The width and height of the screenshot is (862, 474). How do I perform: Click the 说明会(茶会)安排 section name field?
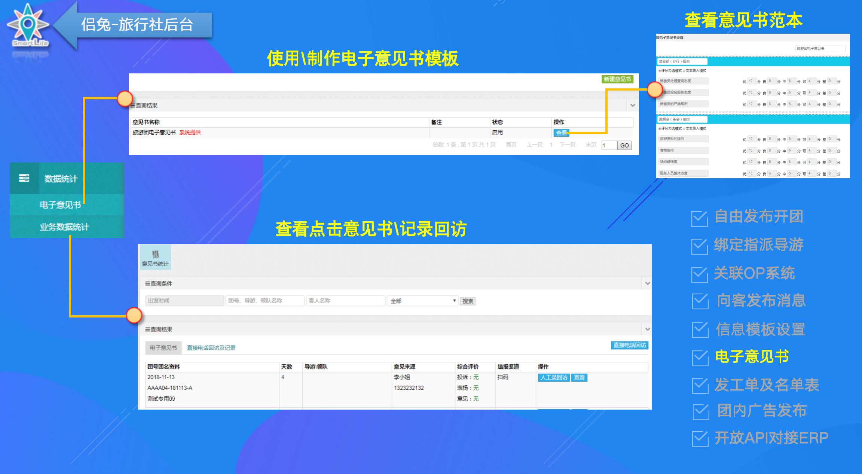click(x=682, y=119)
